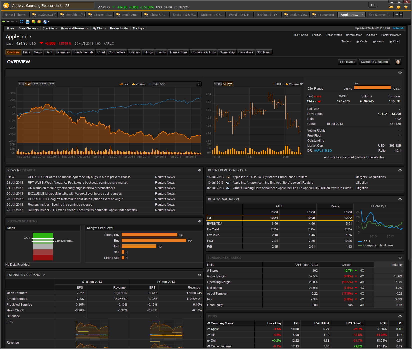This screenshot has width=412, height=349.
Task: Open the tab list dropdown arrow
Action: click(401, 15)
